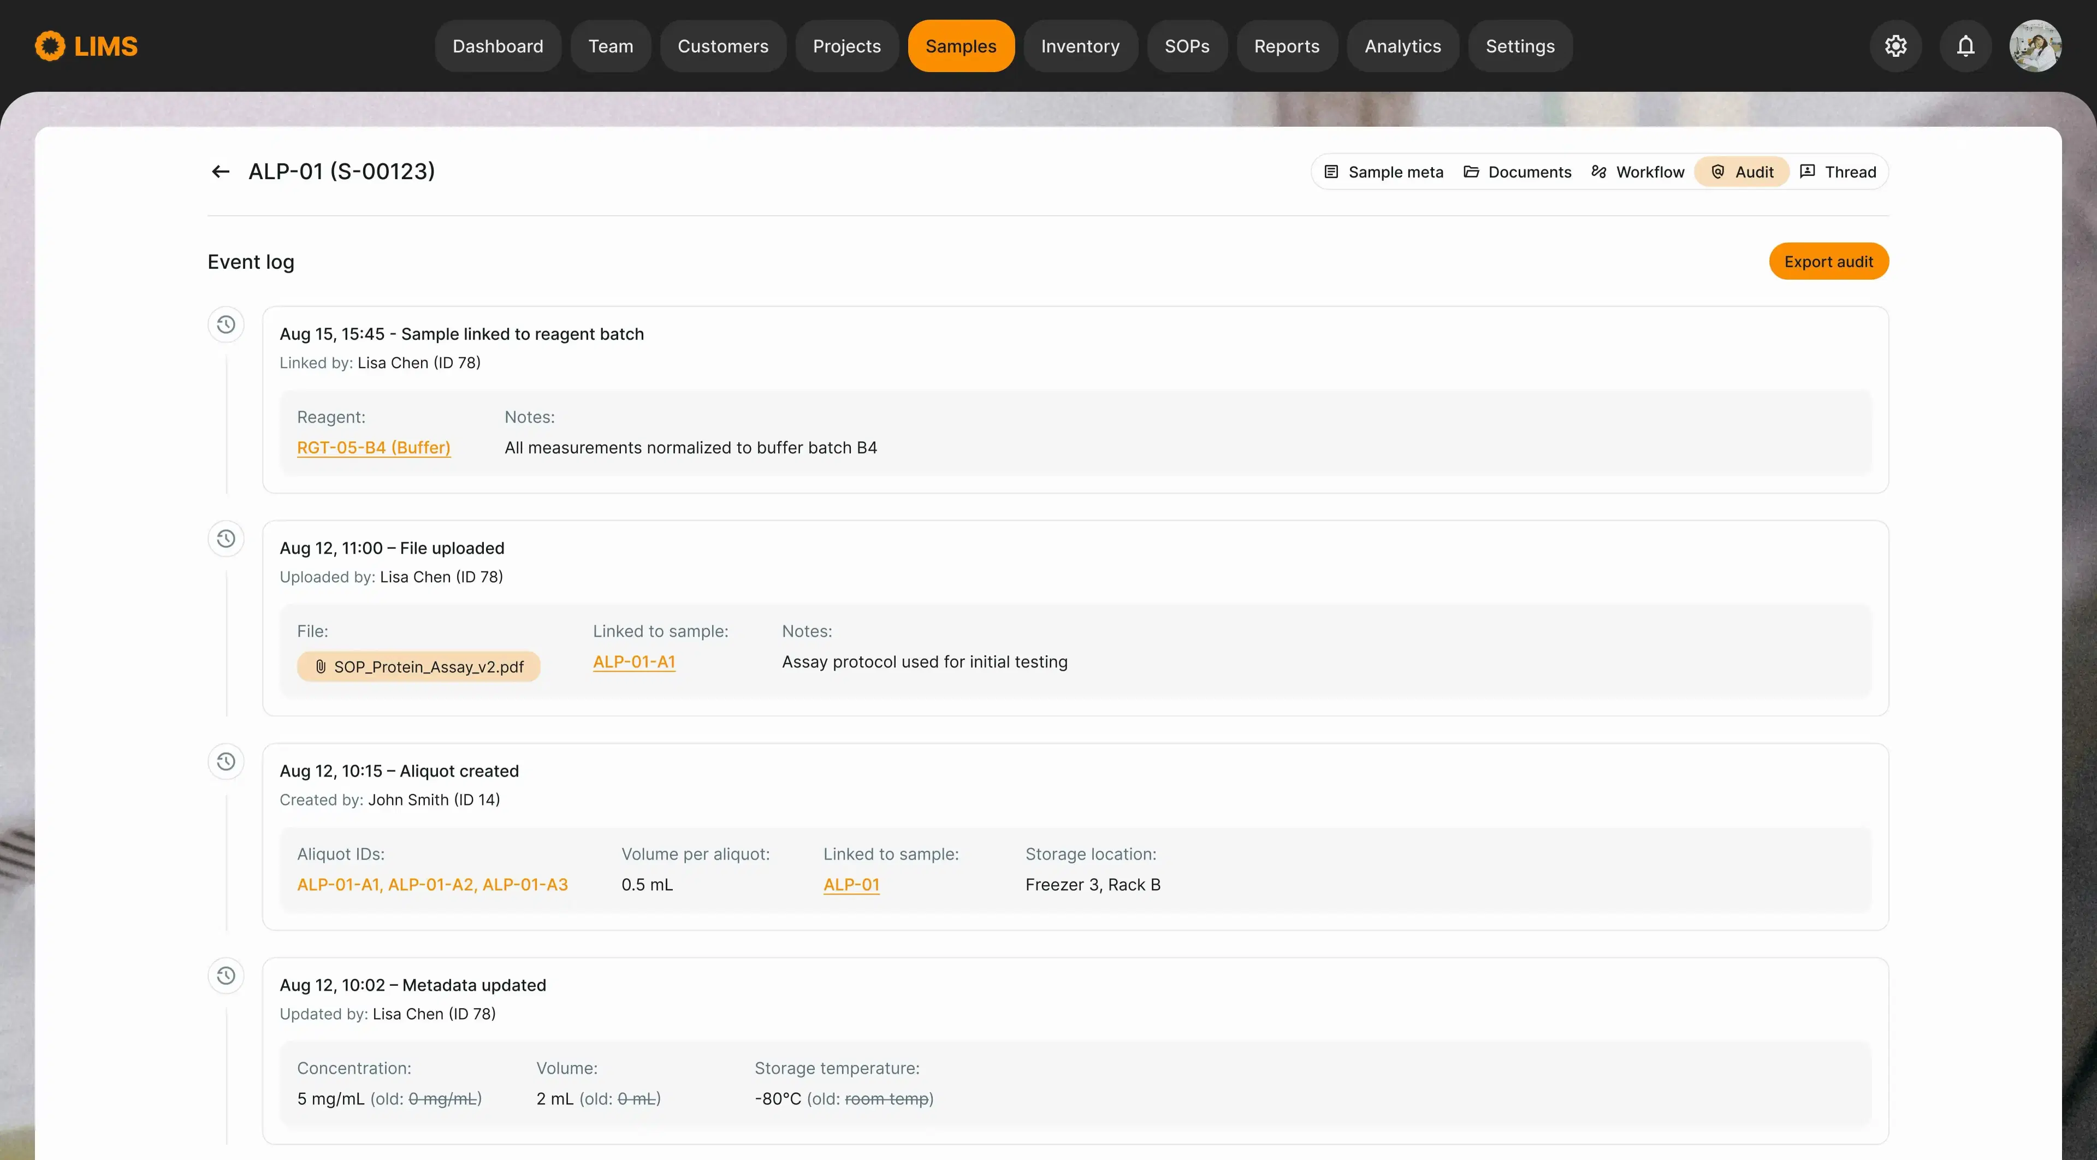This screenshot has height=1160, width=2097.
Task: Click the back arrow beside ALP-01
Action: 220,172
